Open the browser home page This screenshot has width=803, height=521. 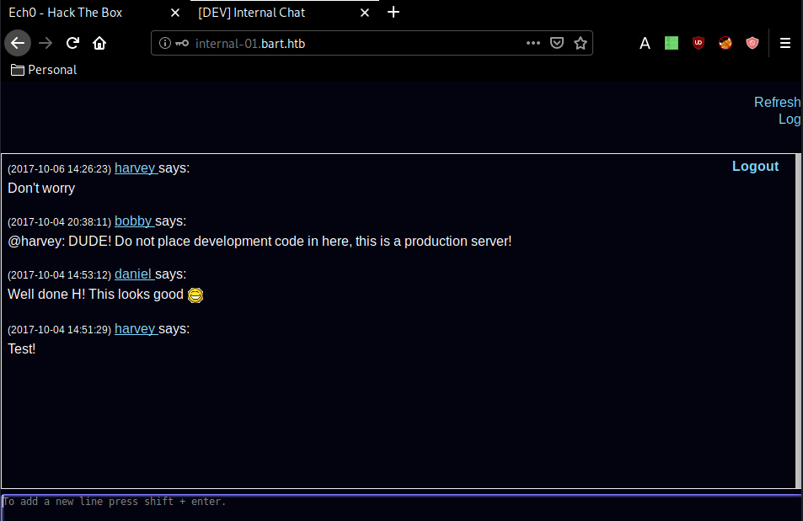click(x=99, y=43)
